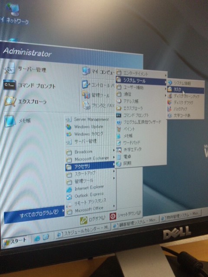Click the ログオフ button
Viewport: 208px width, 277px height.
(93, 219)
